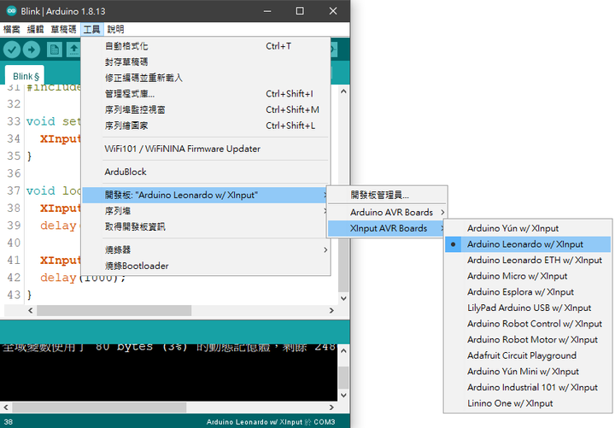Click editor vertical scrollbar up arrow
615x428 pixels.
[343, 91]
